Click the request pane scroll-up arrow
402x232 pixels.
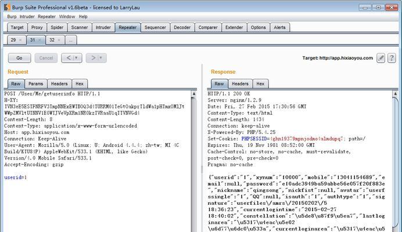coord(194,94)
